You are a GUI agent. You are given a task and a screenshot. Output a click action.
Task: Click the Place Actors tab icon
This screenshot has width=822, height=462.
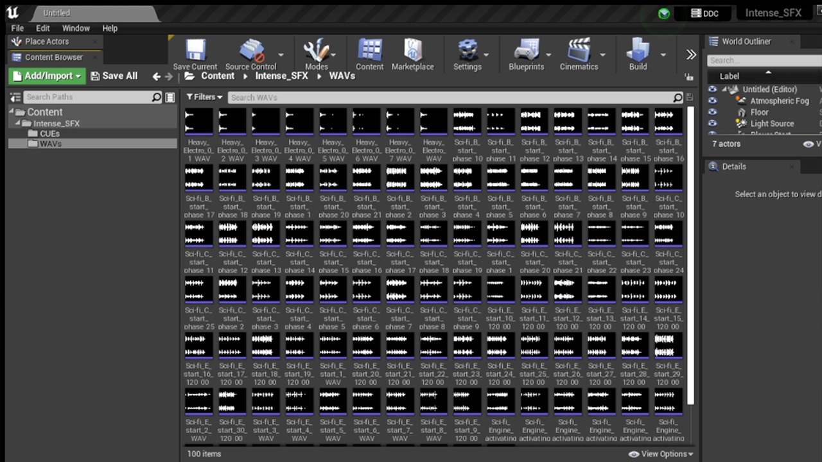coord(17,41)
